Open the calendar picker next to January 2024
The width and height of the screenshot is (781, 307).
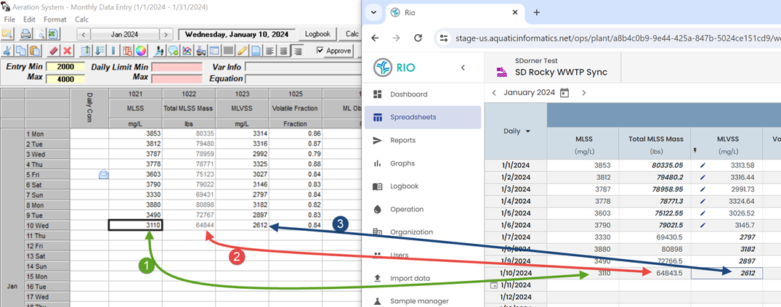click(x=564, y=93)
